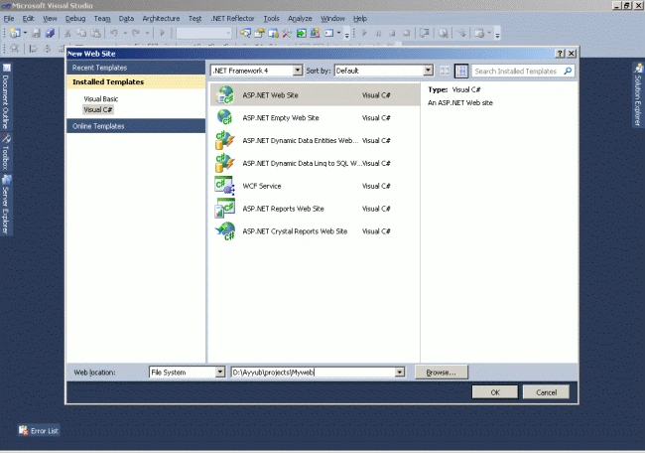Open the Server Explorer side tab
Viewport: 645px width, 453px height.
(6, 205)
